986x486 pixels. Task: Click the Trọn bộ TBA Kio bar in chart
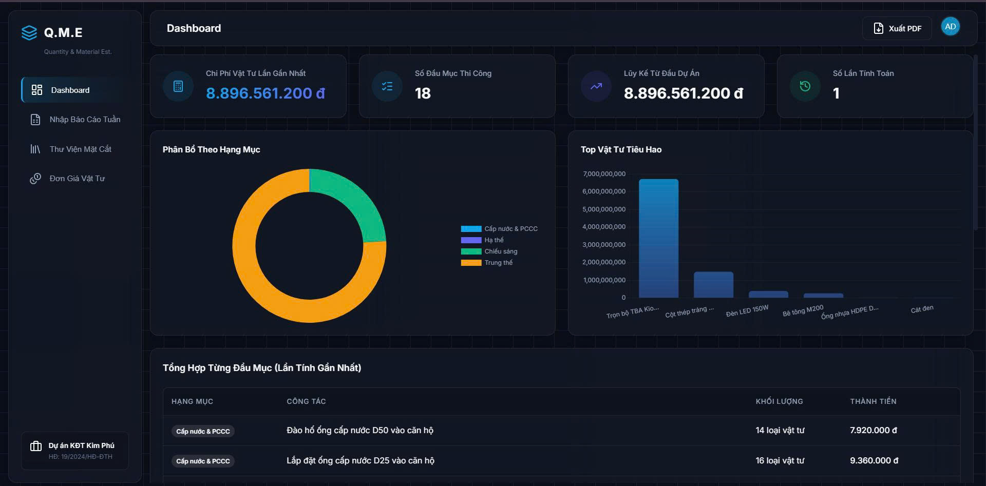[x=658, y=238]
